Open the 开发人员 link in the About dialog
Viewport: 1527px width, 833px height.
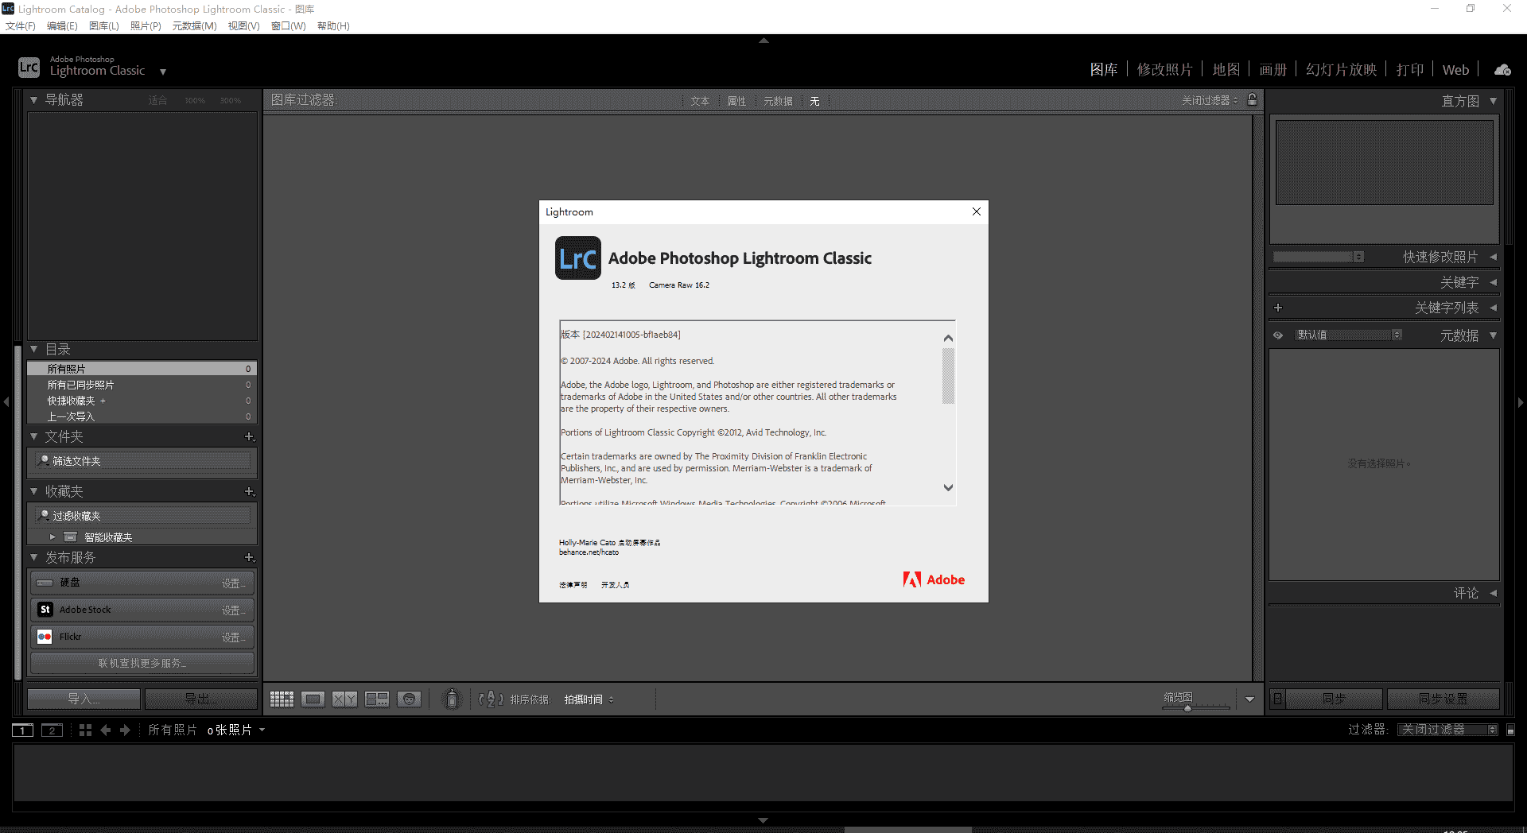pyautogui.click(x=615, y=584)
